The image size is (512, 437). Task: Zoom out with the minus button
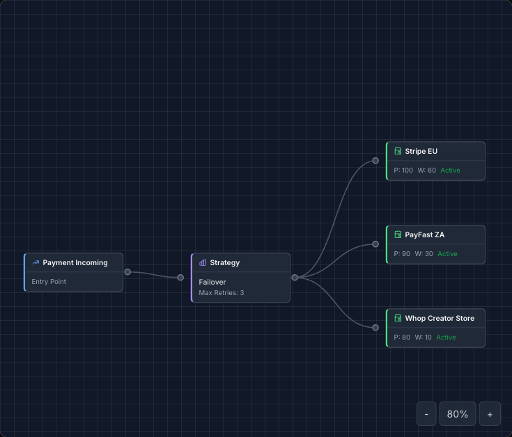426,414
